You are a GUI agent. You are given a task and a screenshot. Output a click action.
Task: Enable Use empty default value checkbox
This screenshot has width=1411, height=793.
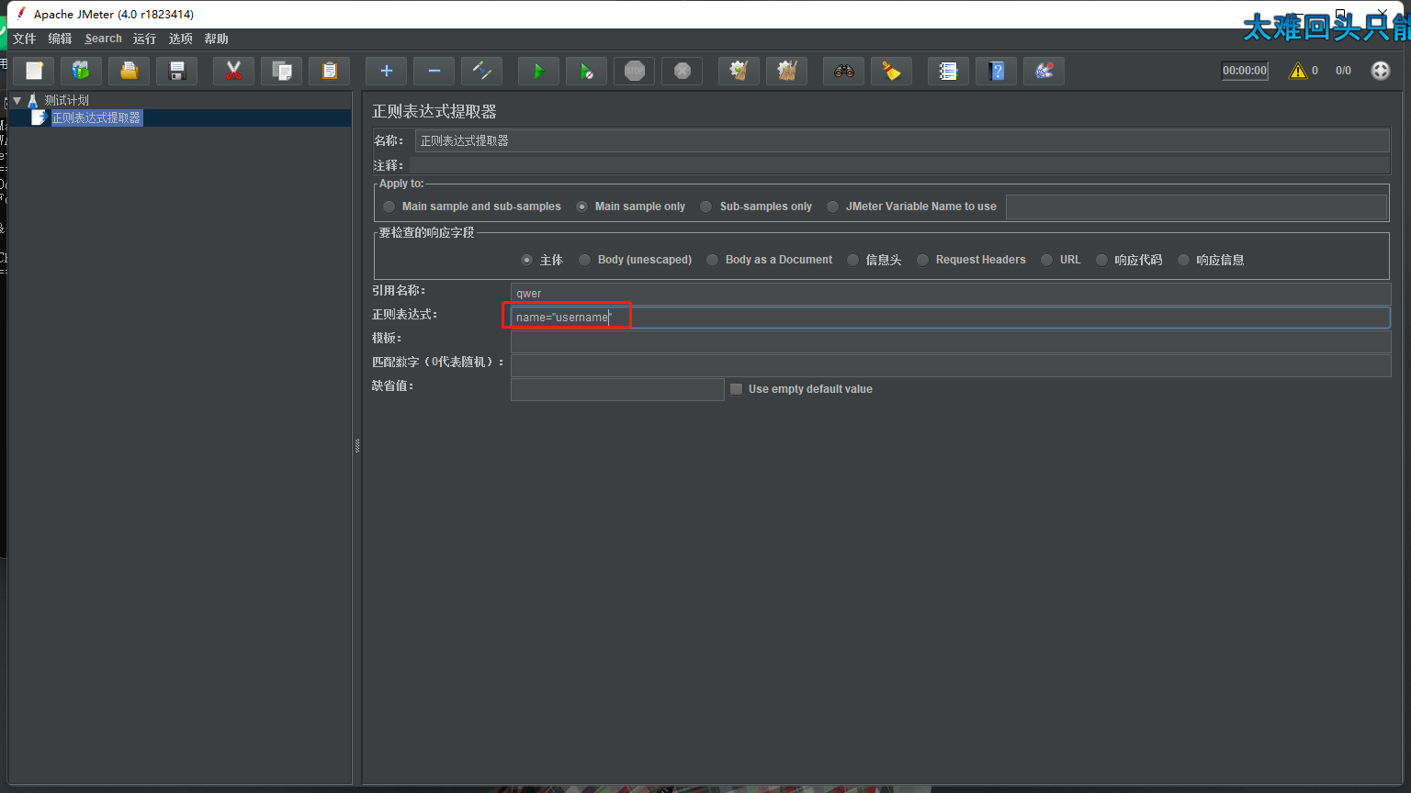coord(736,389)
